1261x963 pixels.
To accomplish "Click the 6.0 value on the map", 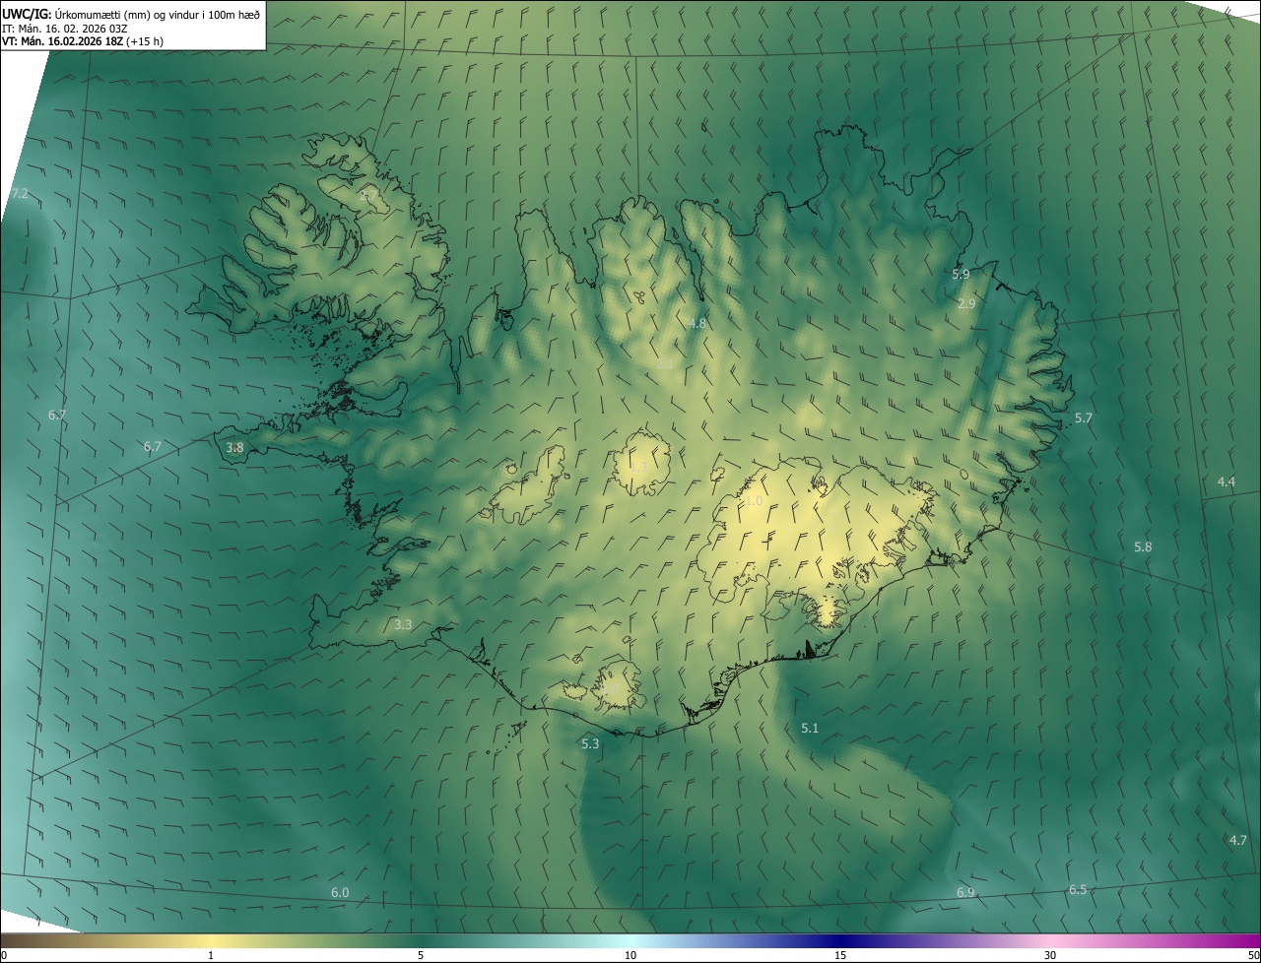I will 340,892.
